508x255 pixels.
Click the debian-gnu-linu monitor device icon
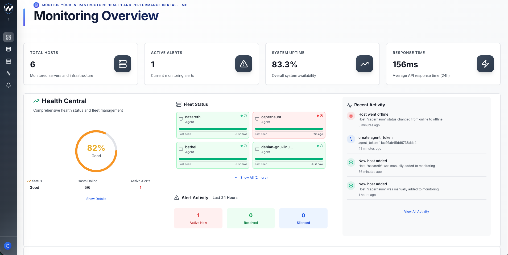257,149
